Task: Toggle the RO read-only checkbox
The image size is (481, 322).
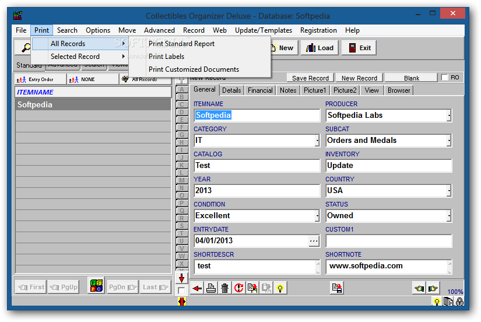Action: [444, 78]
